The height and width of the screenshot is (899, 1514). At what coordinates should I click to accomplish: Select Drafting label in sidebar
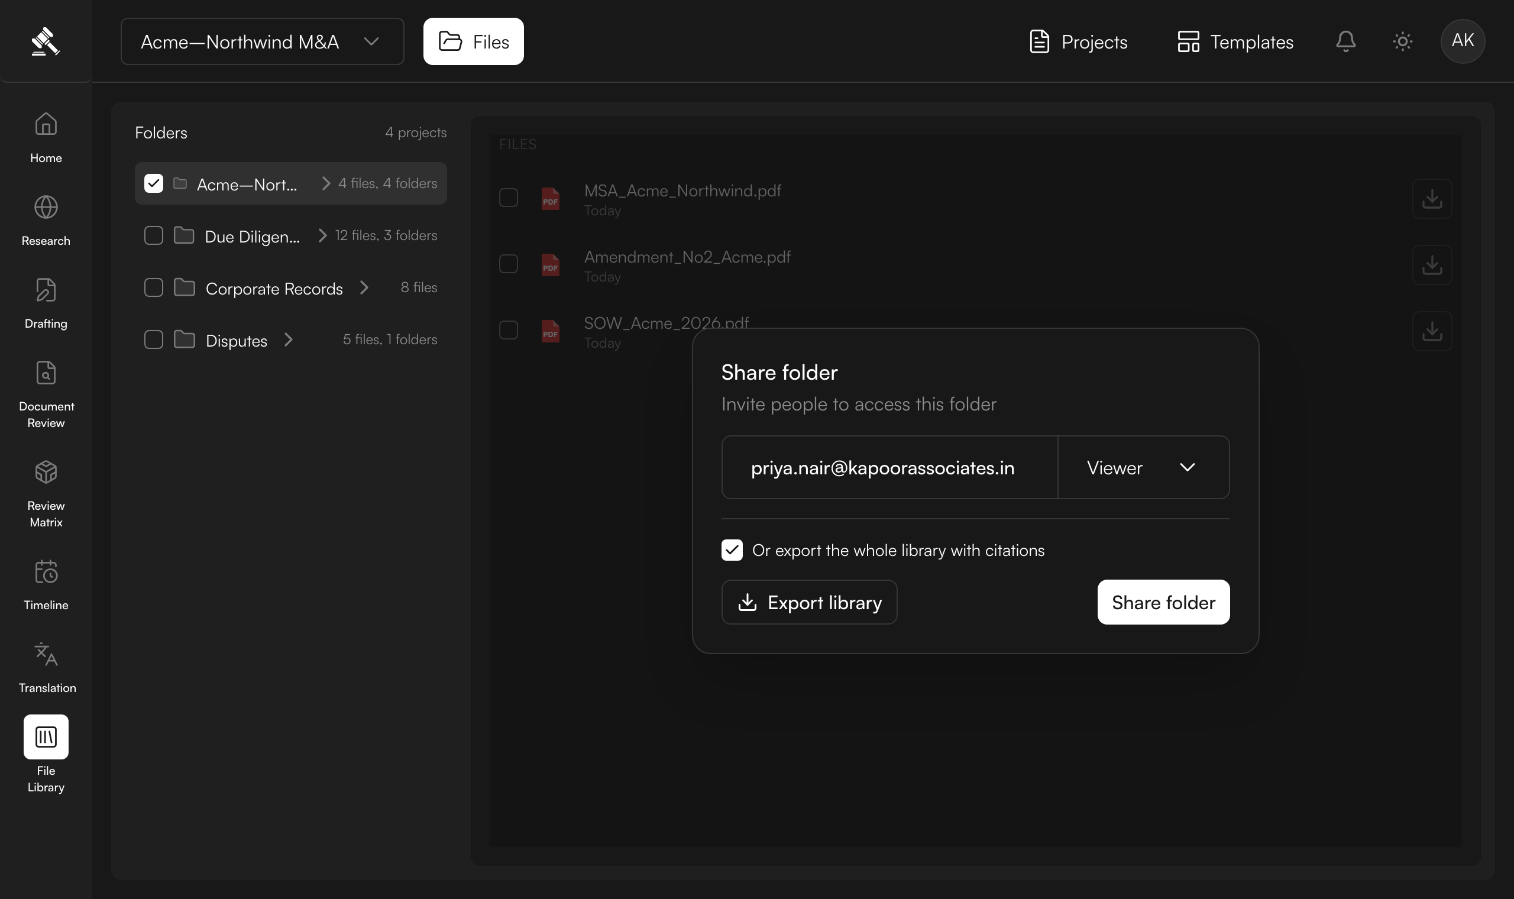46,324
